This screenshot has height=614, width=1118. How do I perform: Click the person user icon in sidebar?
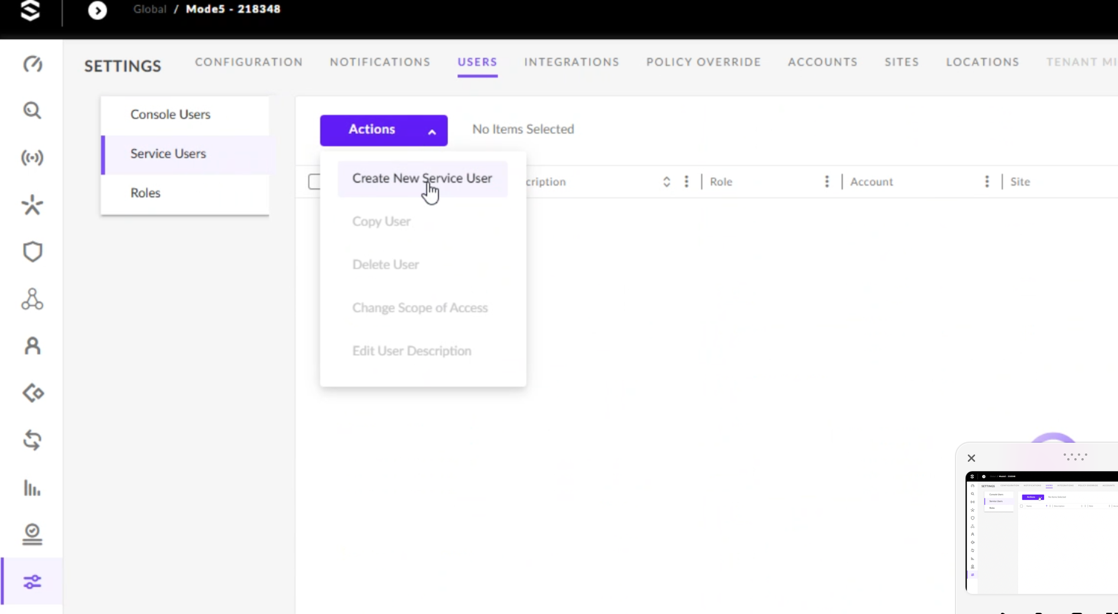(x=32, y=346)
